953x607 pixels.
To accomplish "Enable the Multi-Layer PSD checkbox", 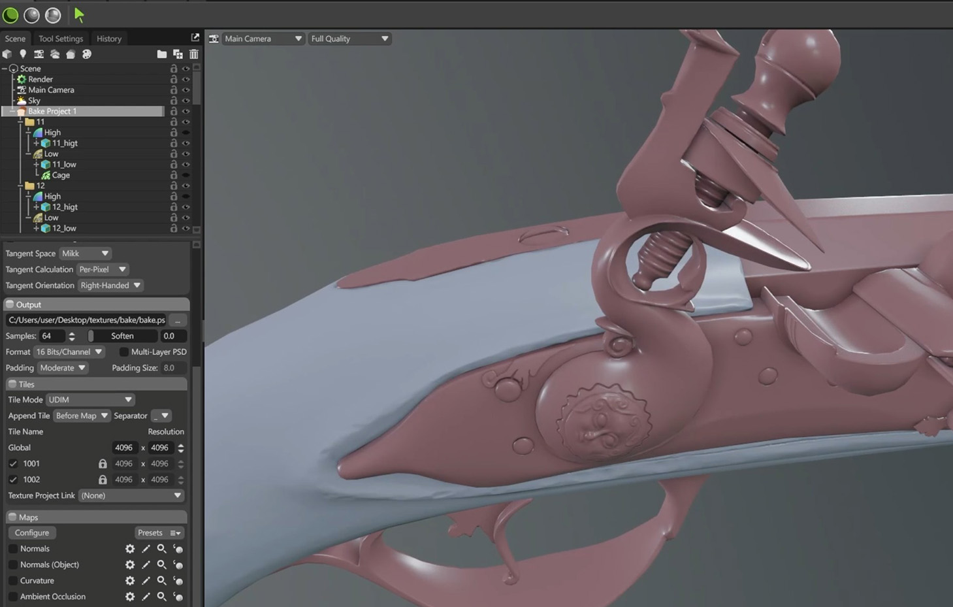I will tap(123, 352).
